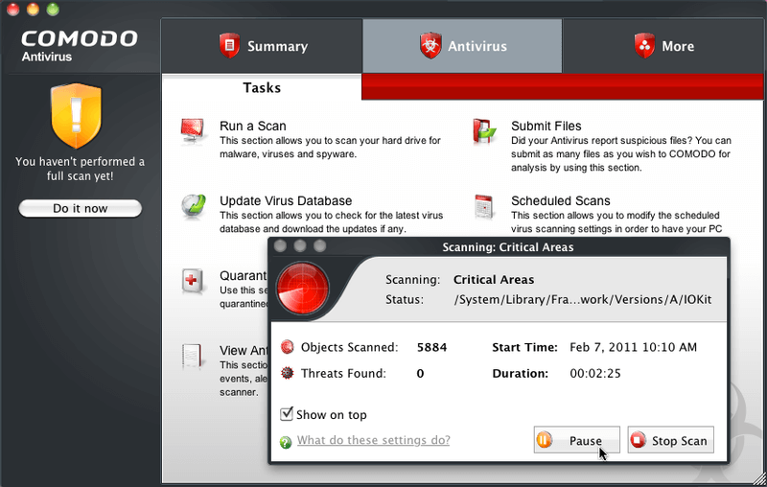The height and width of the screenshot is (487, 767).
Task: Switch to the Summary tab
Action: [262, 46]
